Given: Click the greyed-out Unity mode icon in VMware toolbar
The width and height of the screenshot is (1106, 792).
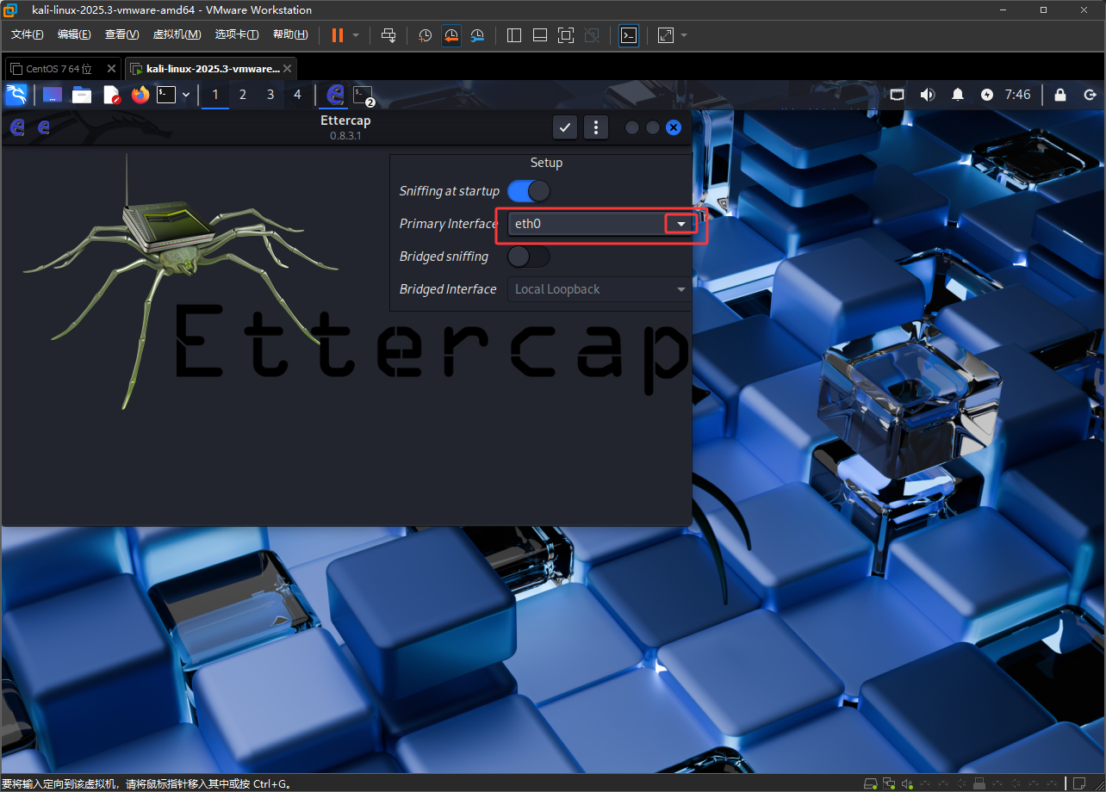Looking at the screenshot, I should tap(592, 35).
